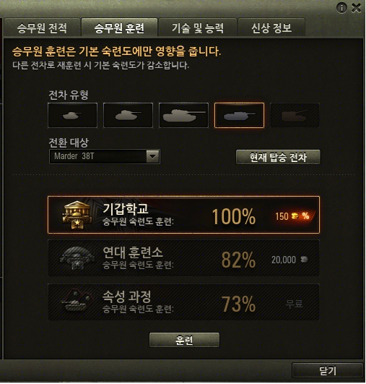Switch to the 기술 및 능력 tab
The width and height of the screenshot is (366, 384).
198,27
